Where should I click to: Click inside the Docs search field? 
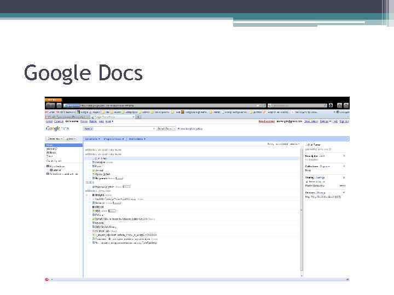(x=119, y=129)
